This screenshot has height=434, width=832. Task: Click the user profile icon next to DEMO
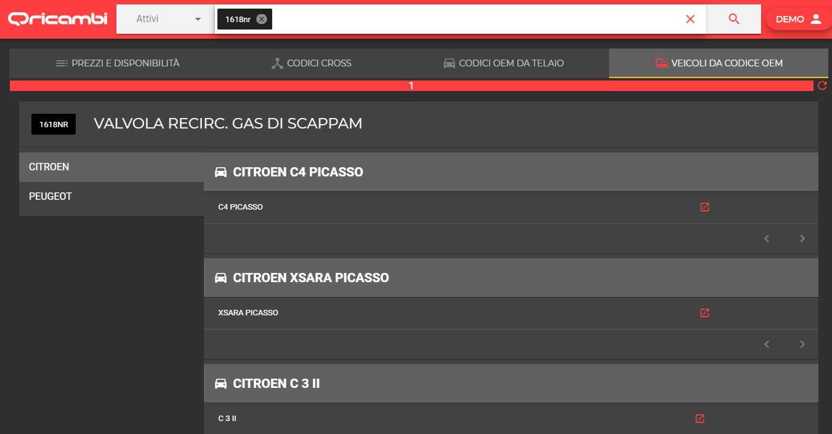click(816, 19)
